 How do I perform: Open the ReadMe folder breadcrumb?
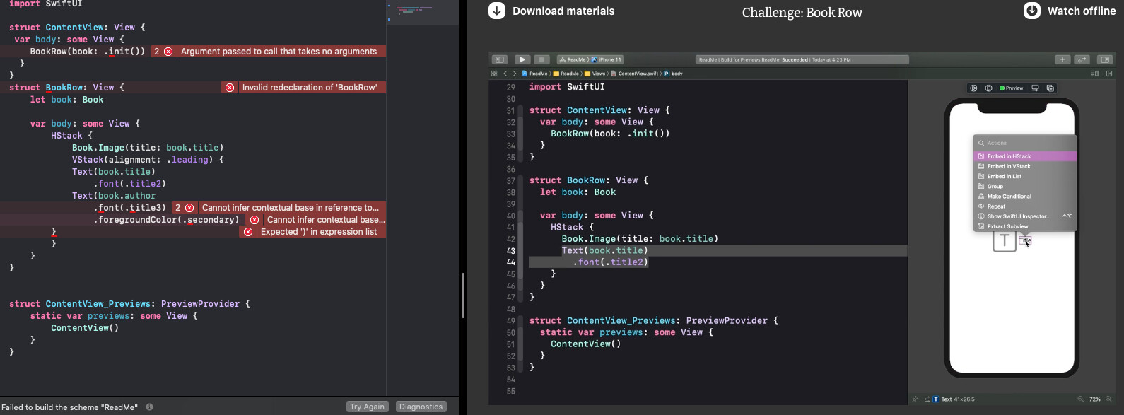tap(566, 74)
